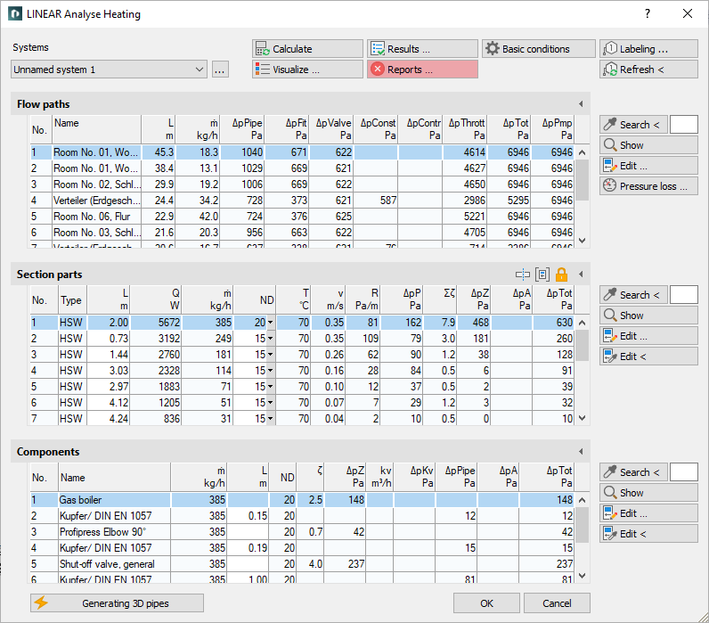This screenshot has height=623, width=709.
Task: Click Show in Flow paths panel
Action: (648, 145)
